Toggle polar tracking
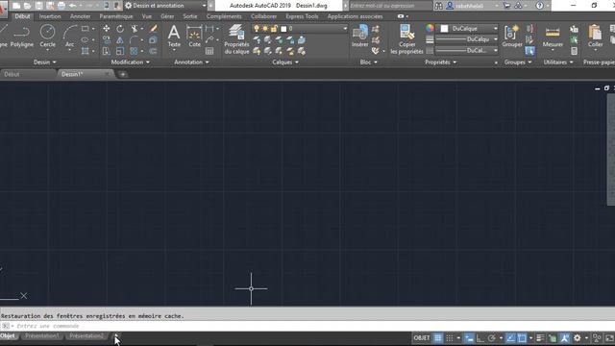The width and height of the screenshot is (615, 346). [x=492, y=337]
